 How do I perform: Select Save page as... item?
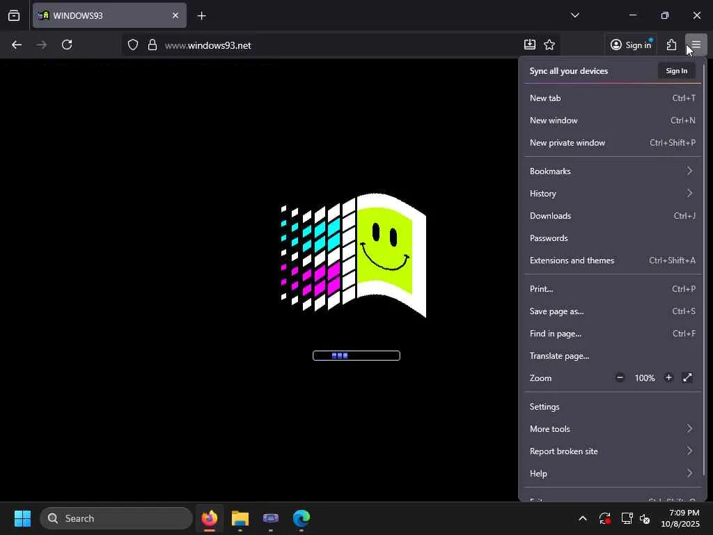(613, 311)
